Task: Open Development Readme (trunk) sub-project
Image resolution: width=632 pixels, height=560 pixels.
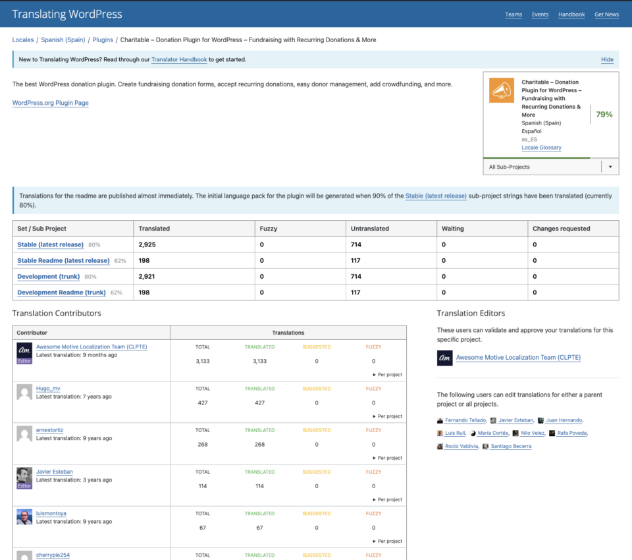Action: (61, 293)
